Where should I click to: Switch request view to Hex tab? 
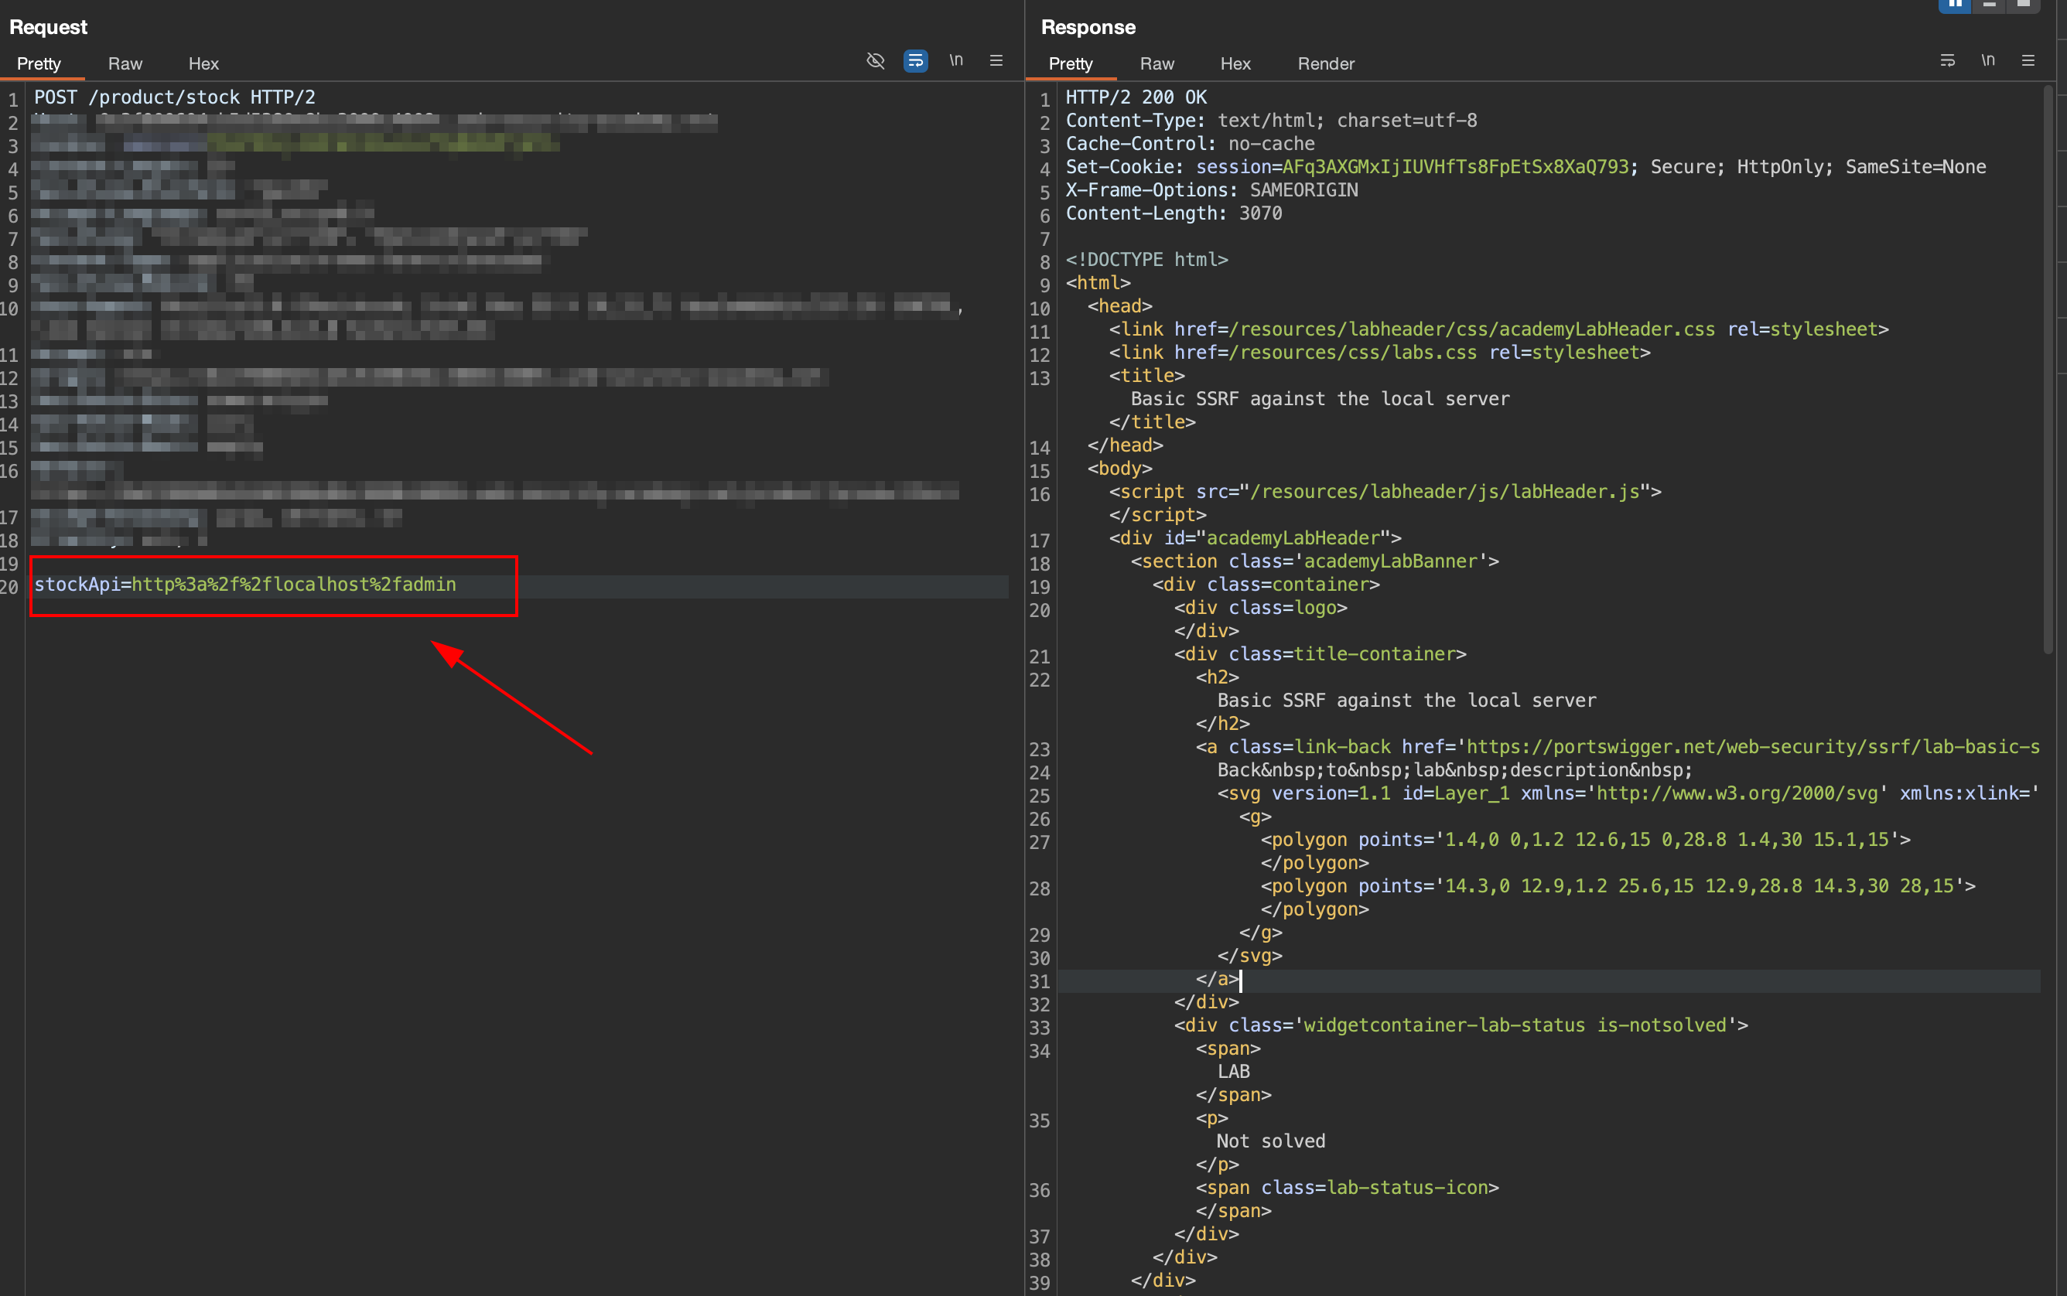tap(203, 63)
